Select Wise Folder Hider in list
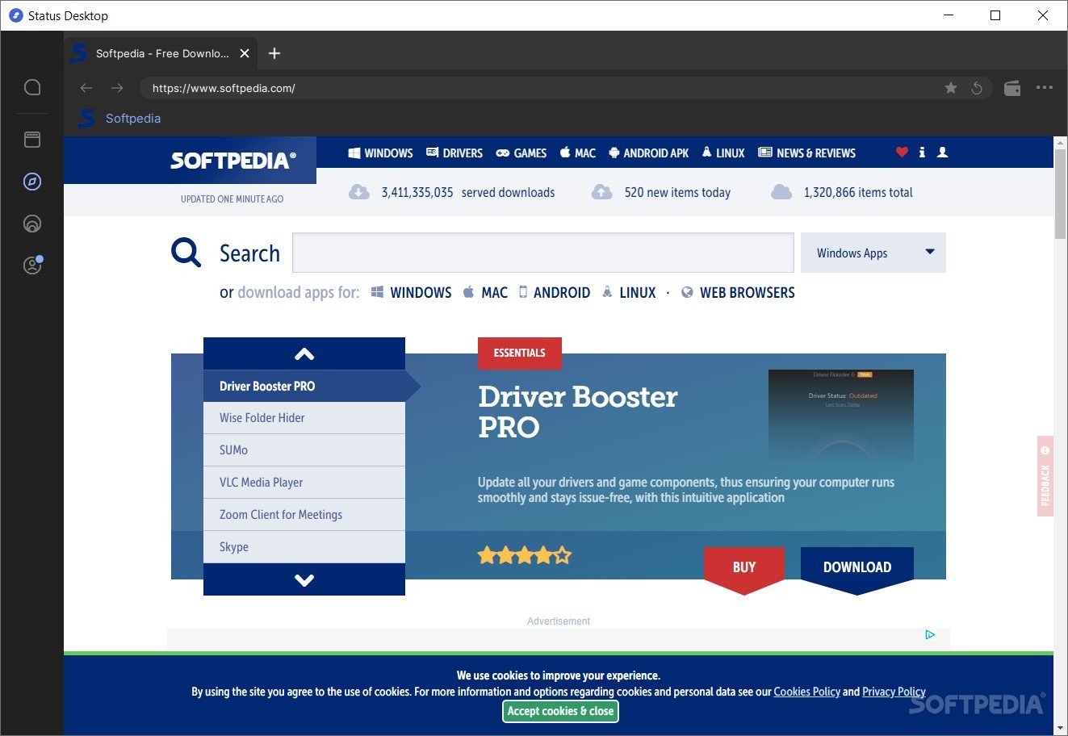 coord(304,418)
